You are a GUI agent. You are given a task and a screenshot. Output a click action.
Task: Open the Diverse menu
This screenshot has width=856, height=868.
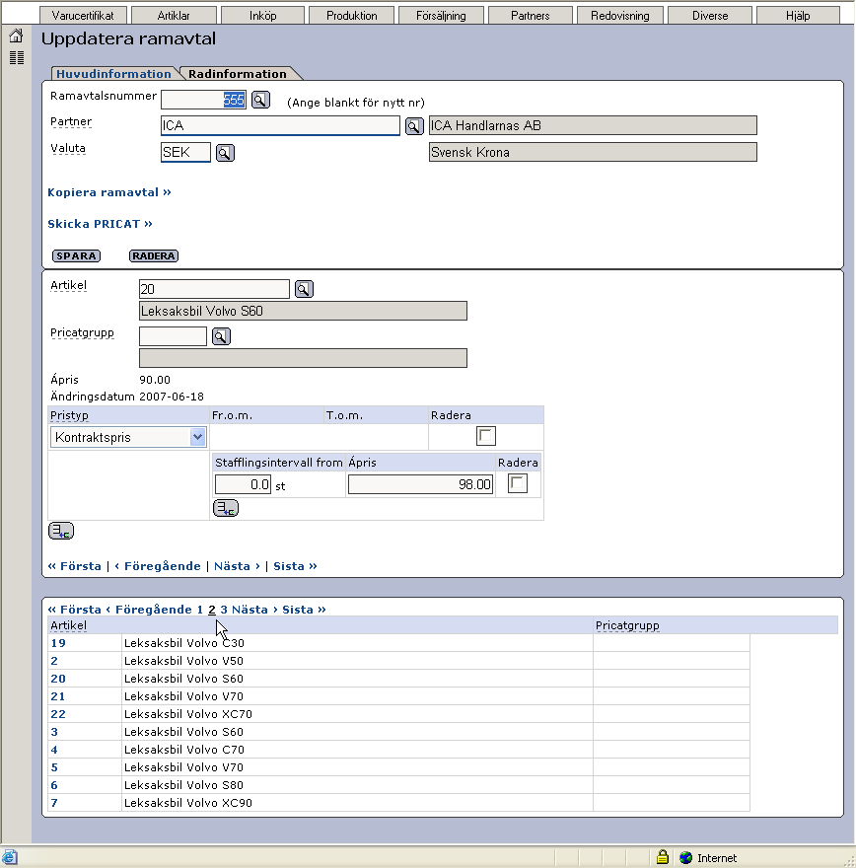(x=710, y=16)
